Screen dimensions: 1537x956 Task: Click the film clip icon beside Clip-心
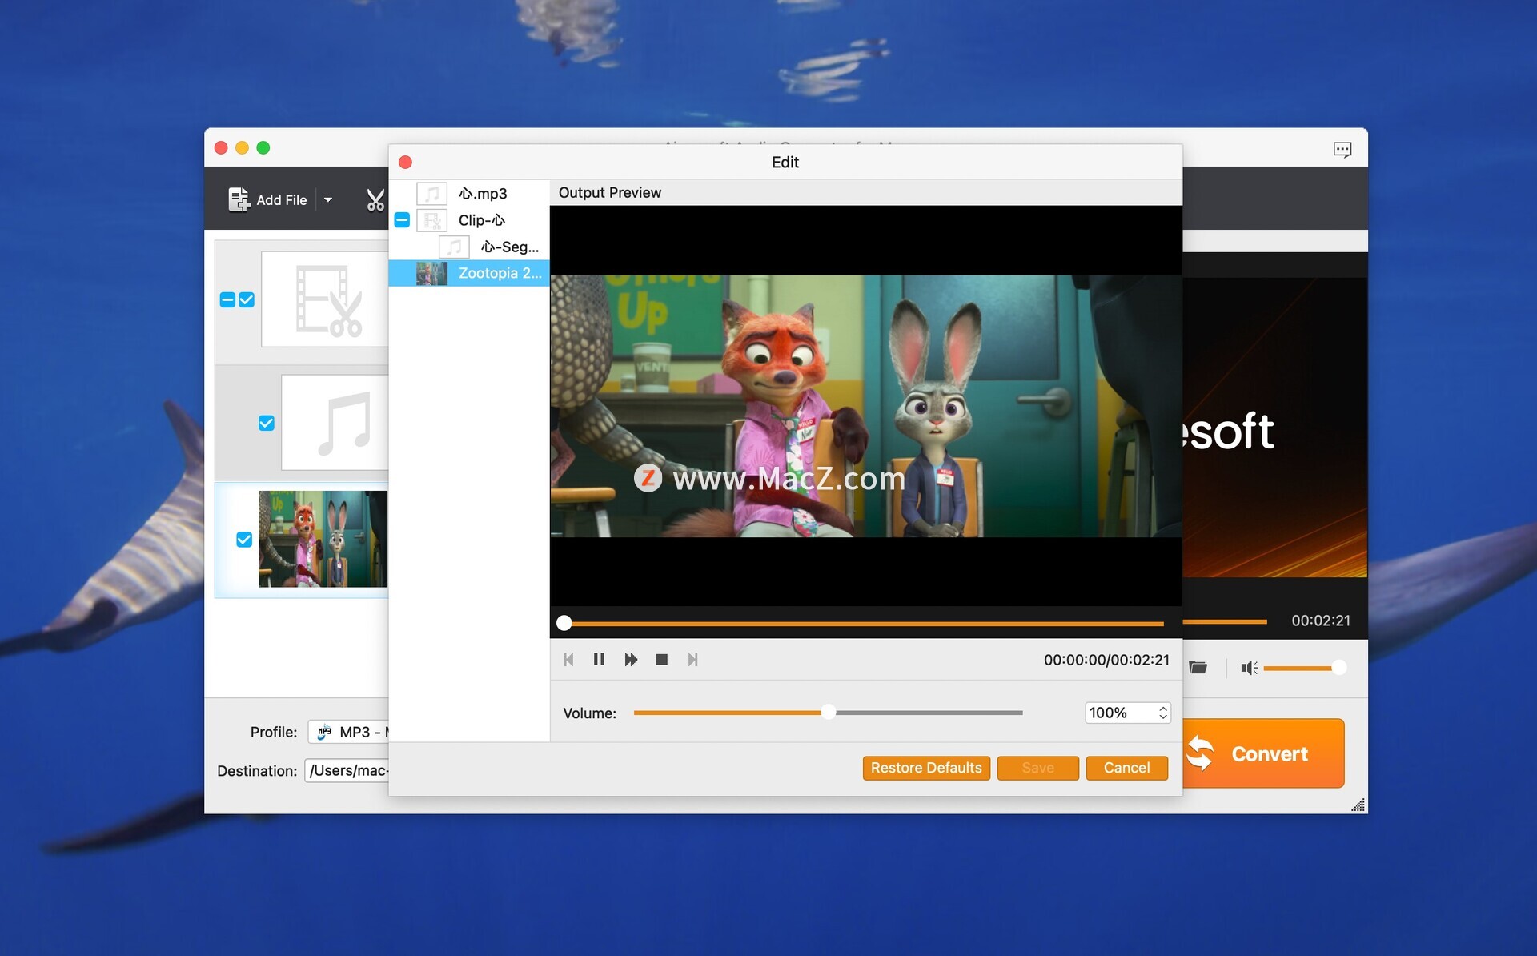pyautogui.click(x=431, y=220)
